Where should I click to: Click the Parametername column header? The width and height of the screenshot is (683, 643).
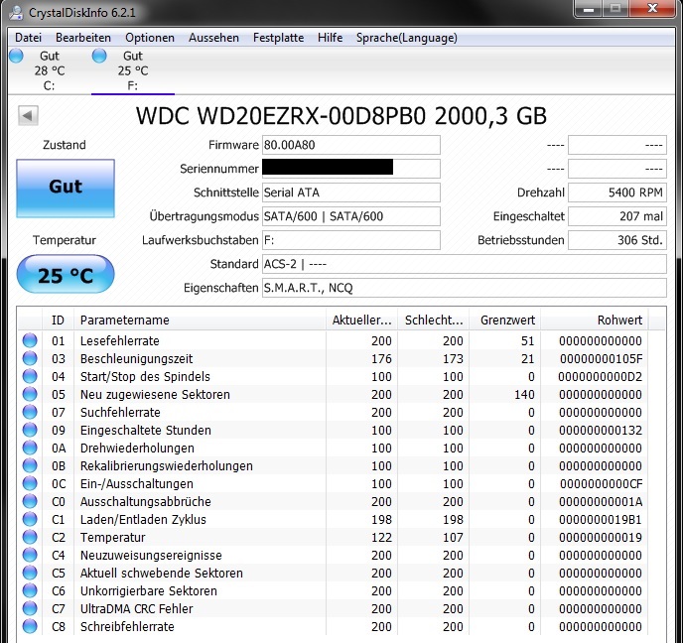tap(200, 320)
